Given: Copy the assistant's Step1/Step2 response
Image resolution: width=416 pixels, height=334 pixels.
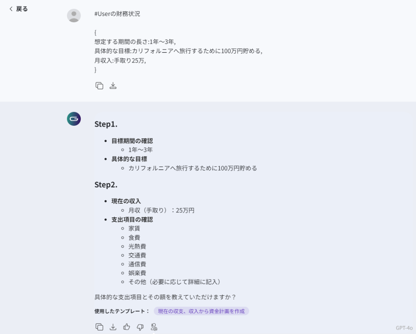Looking at the screenshot, I should [x=99, y=327].
